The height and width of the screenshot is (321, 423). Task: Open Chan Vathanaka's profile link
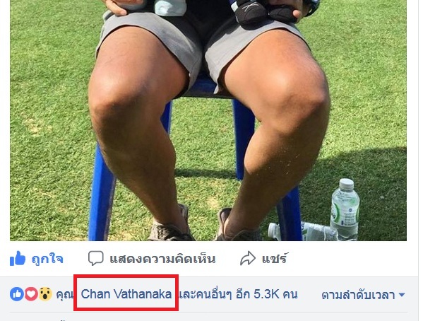click(x=126, y=294)
